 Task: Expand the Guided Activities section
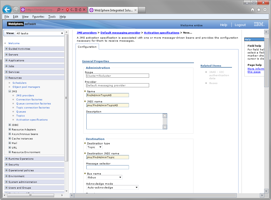[x=6, y=49]
